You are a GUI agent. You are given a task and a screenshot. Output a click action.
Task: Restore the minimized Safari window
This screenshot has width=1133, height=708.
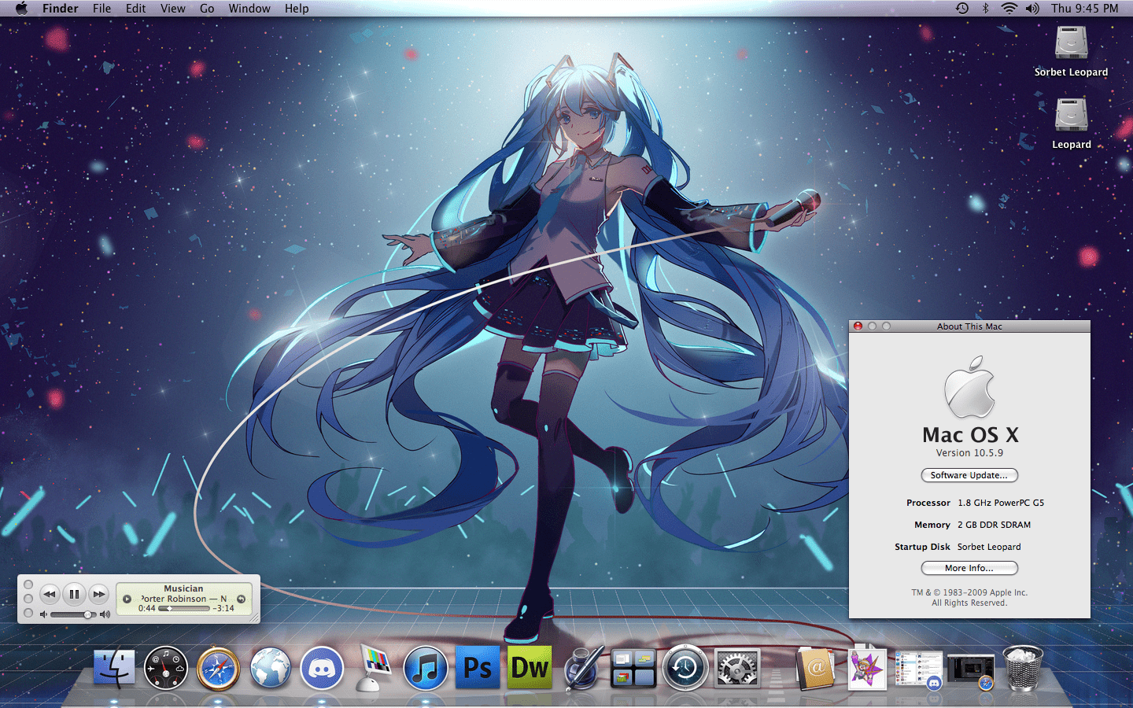tap(970, 670)
